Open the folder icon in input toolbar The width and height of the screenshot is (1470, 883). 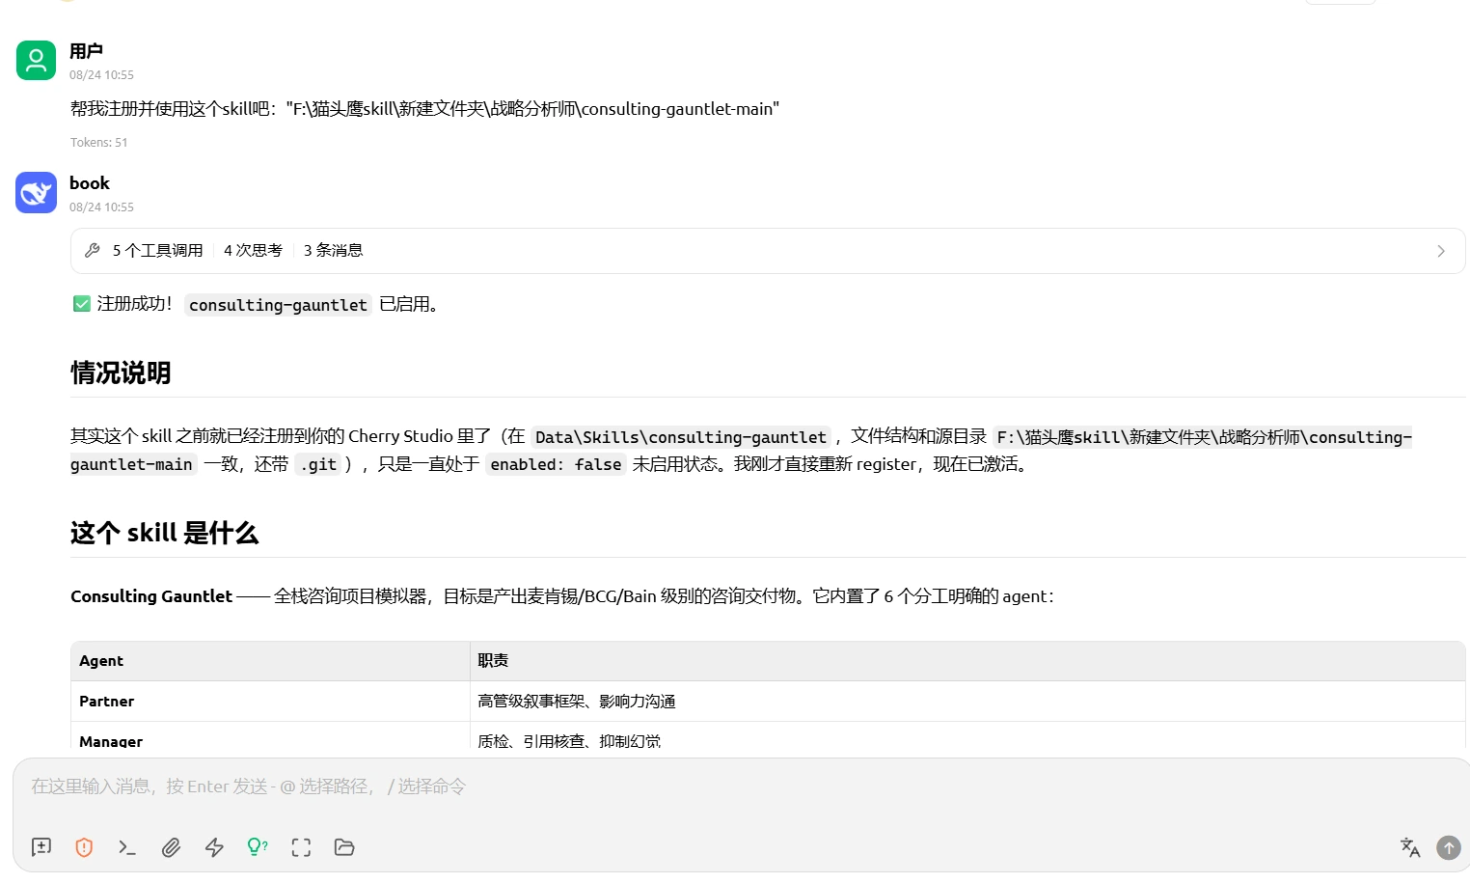coord(344,847)
